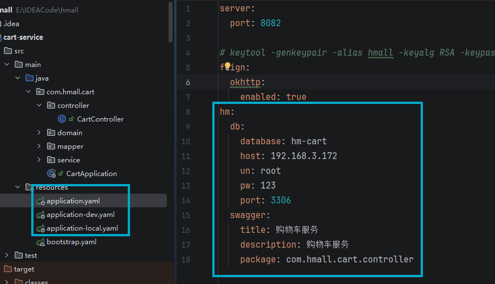Click the src folder icon
Screen dimensions: 495x284
[8, 51]
